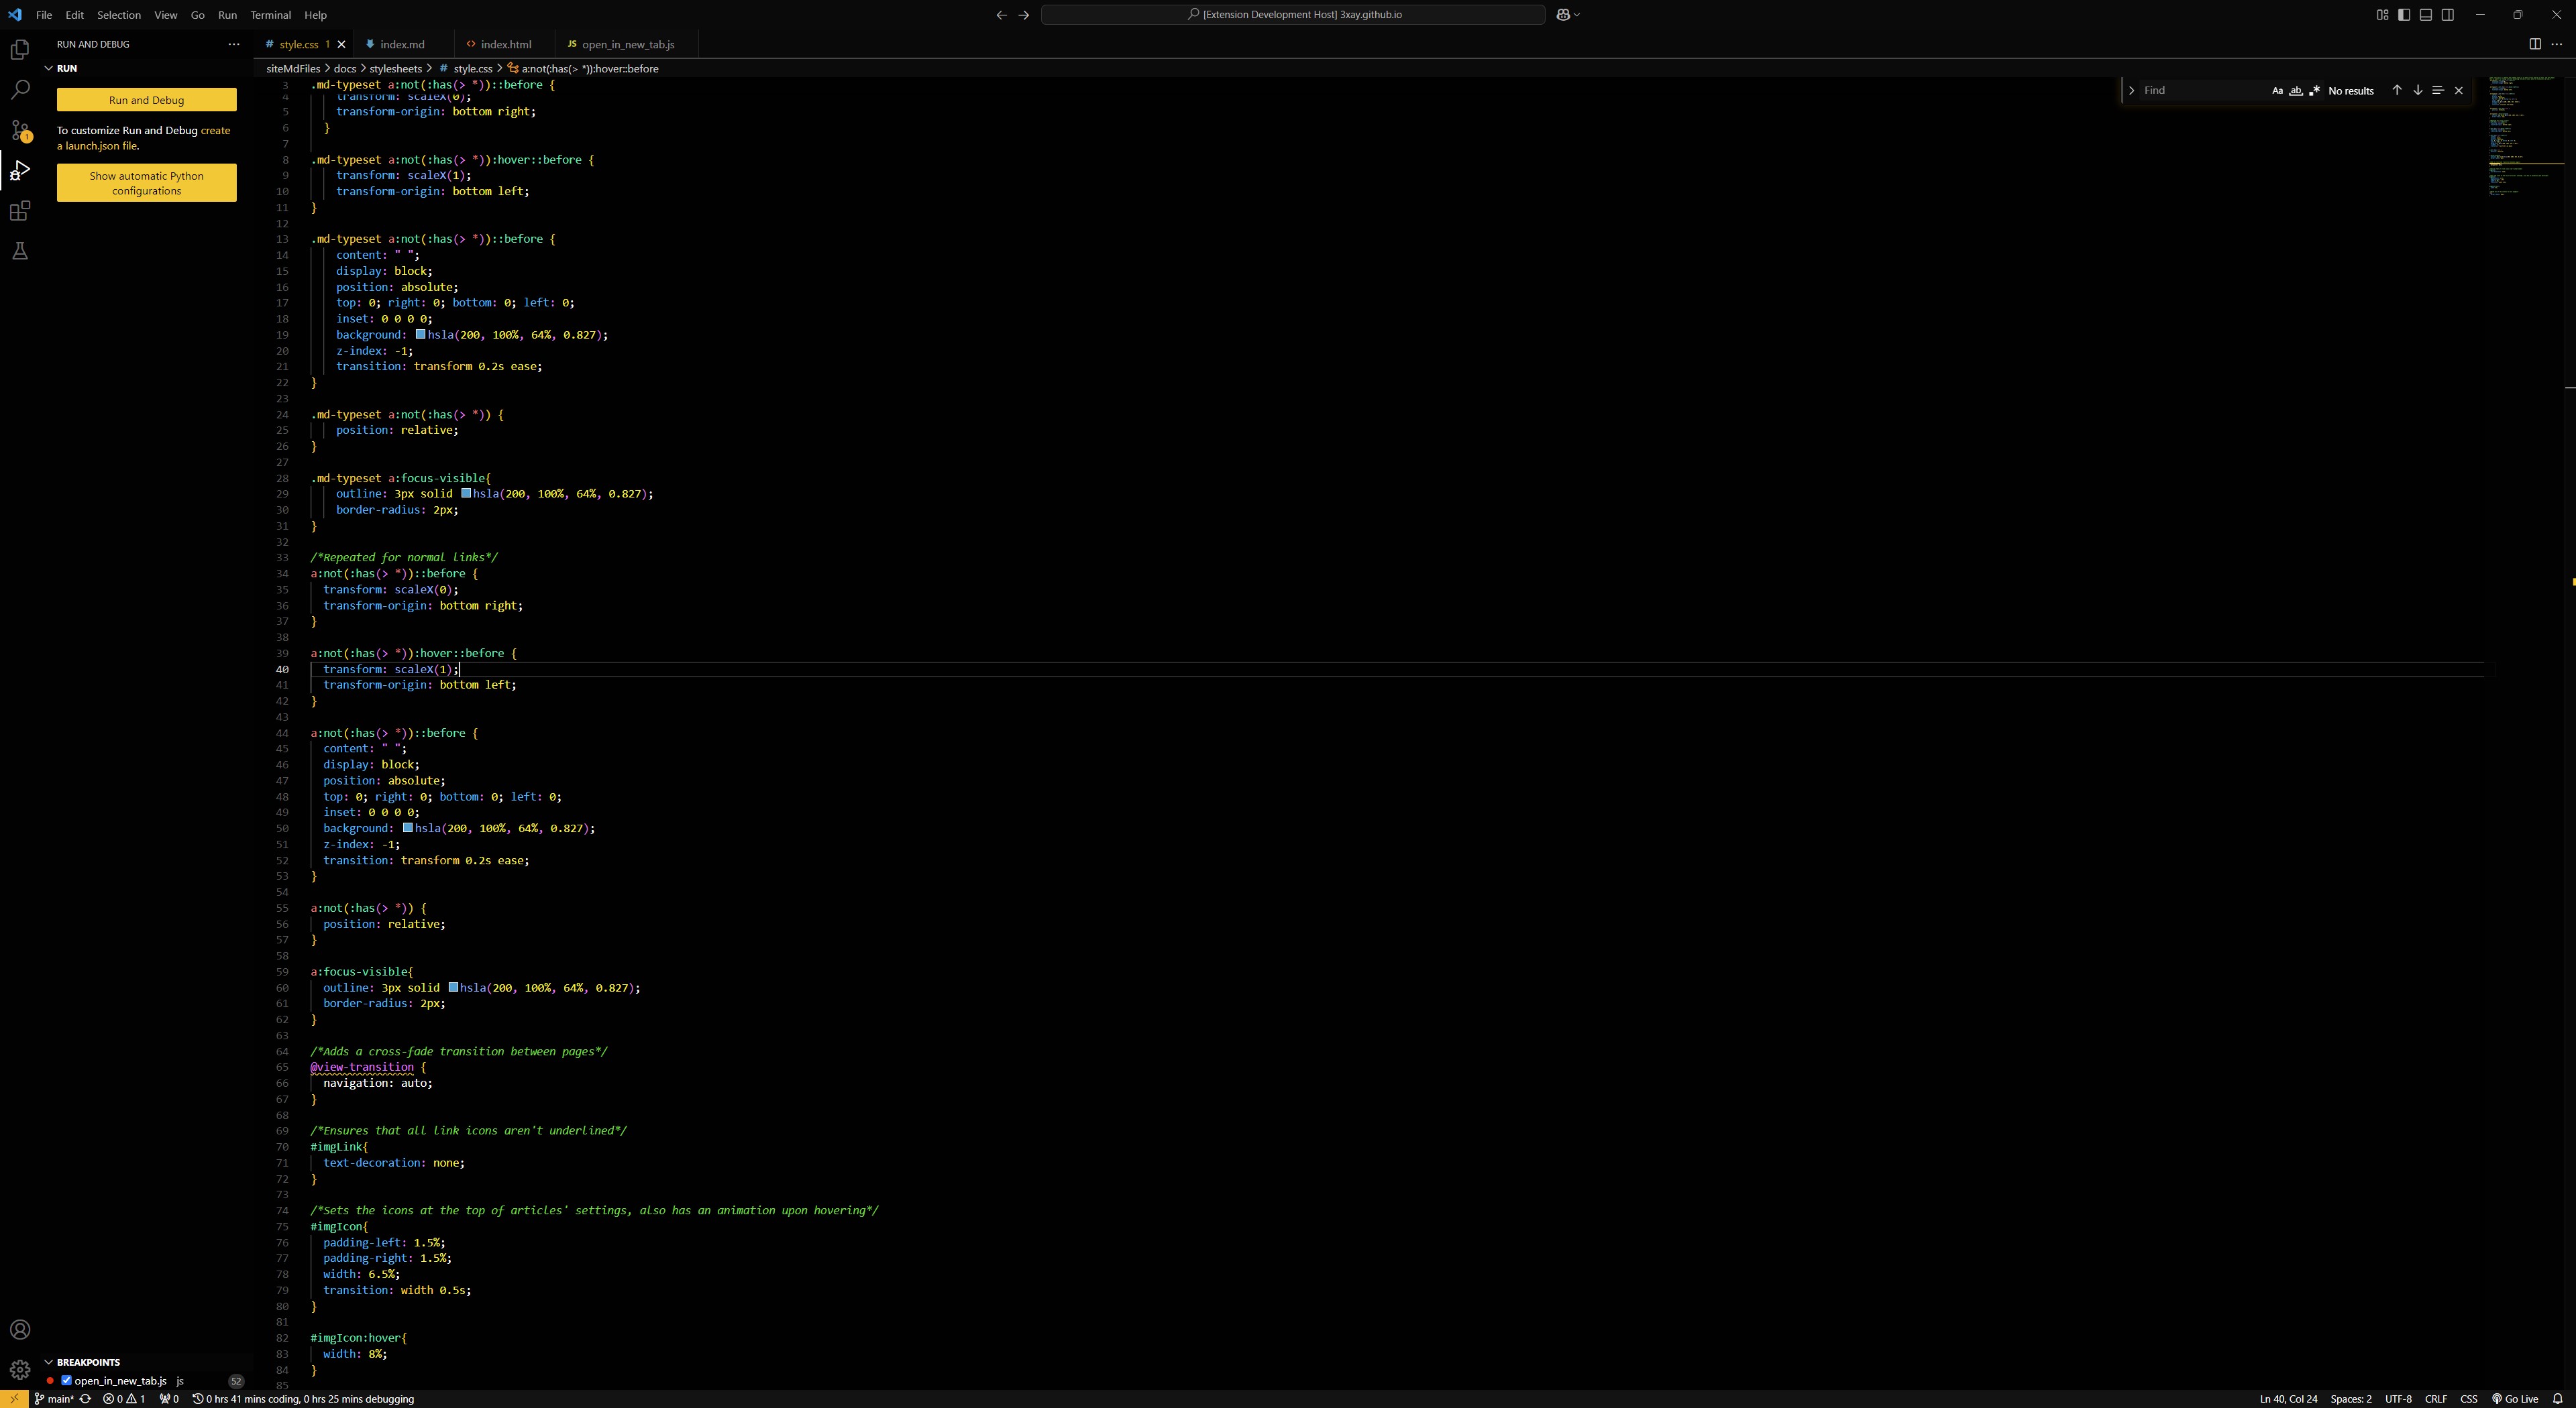The image size is (2576, 1408).
Task: Collapse the BREAKPOINTS section
Action: point(87,1362)
